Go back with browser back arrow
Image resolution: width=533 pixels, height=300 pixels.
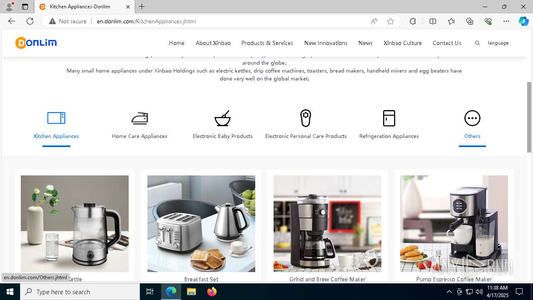point(12,21)
